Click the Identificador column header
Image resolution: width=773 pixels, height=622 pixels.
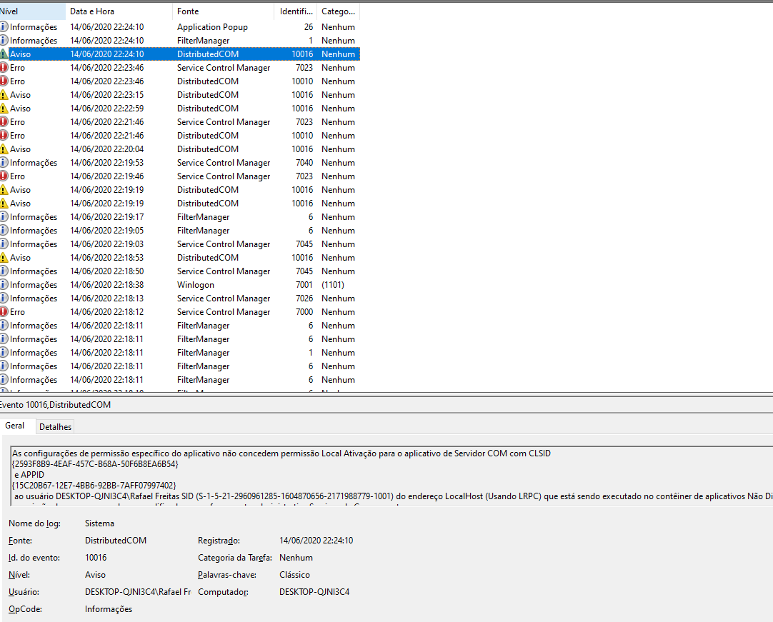296,11
